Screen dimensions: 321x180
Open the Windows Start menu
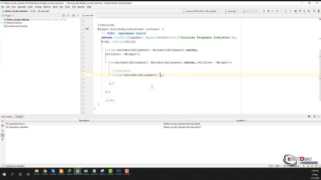tap(4, 174)
